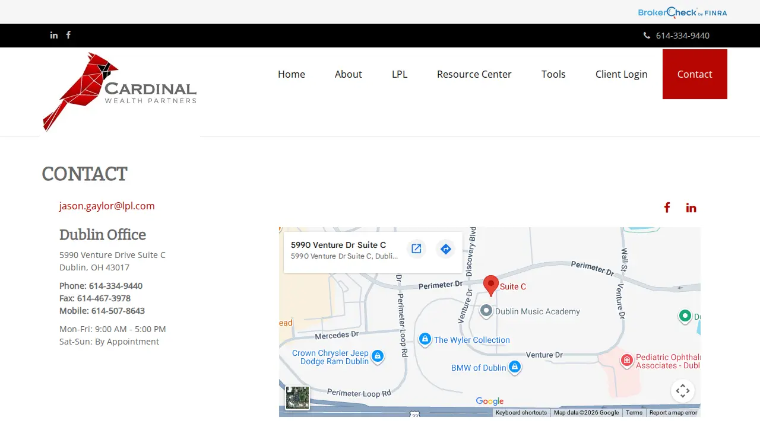Open the BrokerCheck by FINRA logo
The height and width of the screenshot is (427, 760).
[682, 12]
